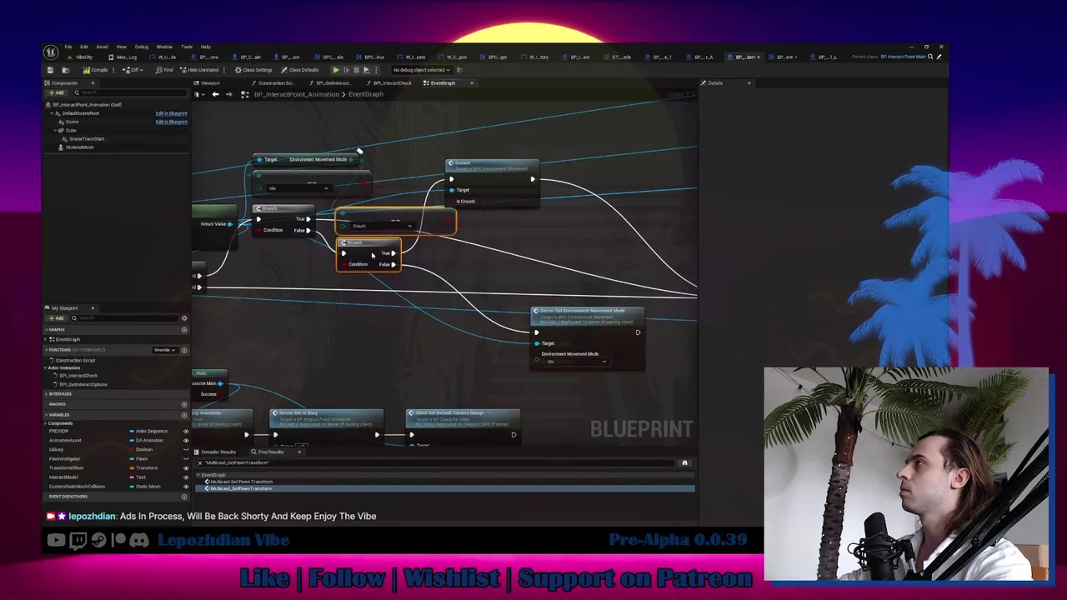
Task: Toggle visibility eye for TransformOffset variable
Action: pos(185,468)
